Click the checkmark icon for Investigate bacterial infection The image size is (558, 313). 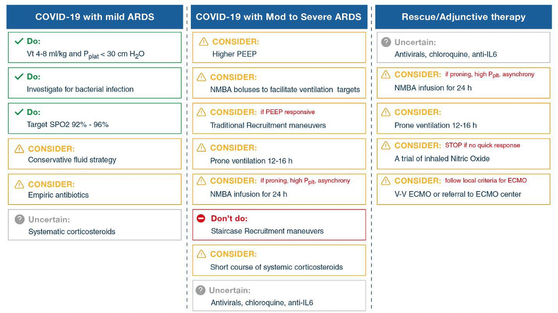pyautogui.click(x=19, y=77)
